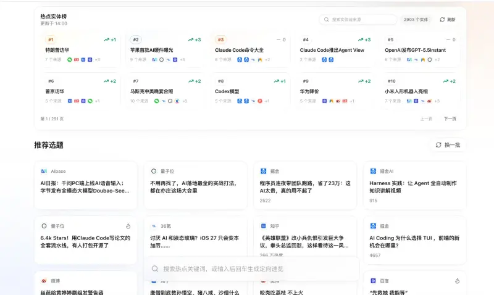Image resolution: width=494 pixels, height=295 pixels.
Task: Click flame icon on 6.4k Stars 量子位 card
Action: (x=128, y=226)
